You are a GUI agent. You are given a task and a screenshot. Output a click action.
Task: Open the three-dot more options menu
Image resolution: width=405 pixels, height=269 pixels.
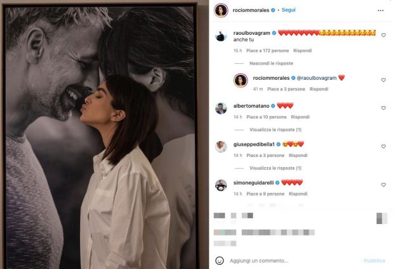point(380,11)
